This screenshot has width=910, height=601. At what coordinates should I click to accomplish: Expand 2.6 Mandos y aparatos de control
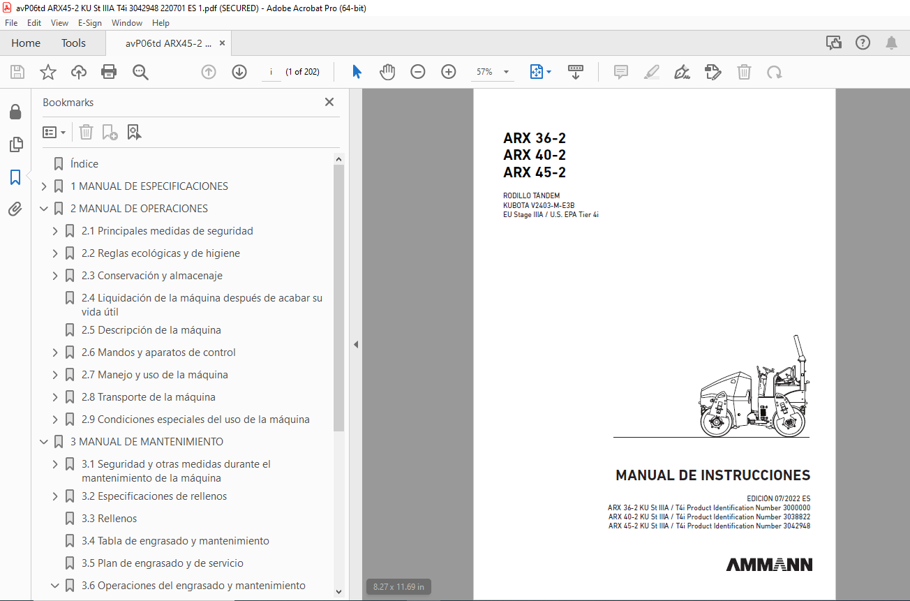click(x=55, y=353)
